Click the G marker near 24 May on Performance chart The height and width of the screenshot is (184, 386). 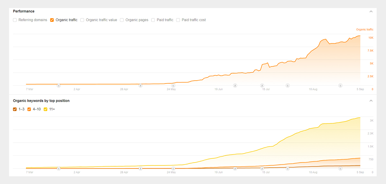point(173,85)
